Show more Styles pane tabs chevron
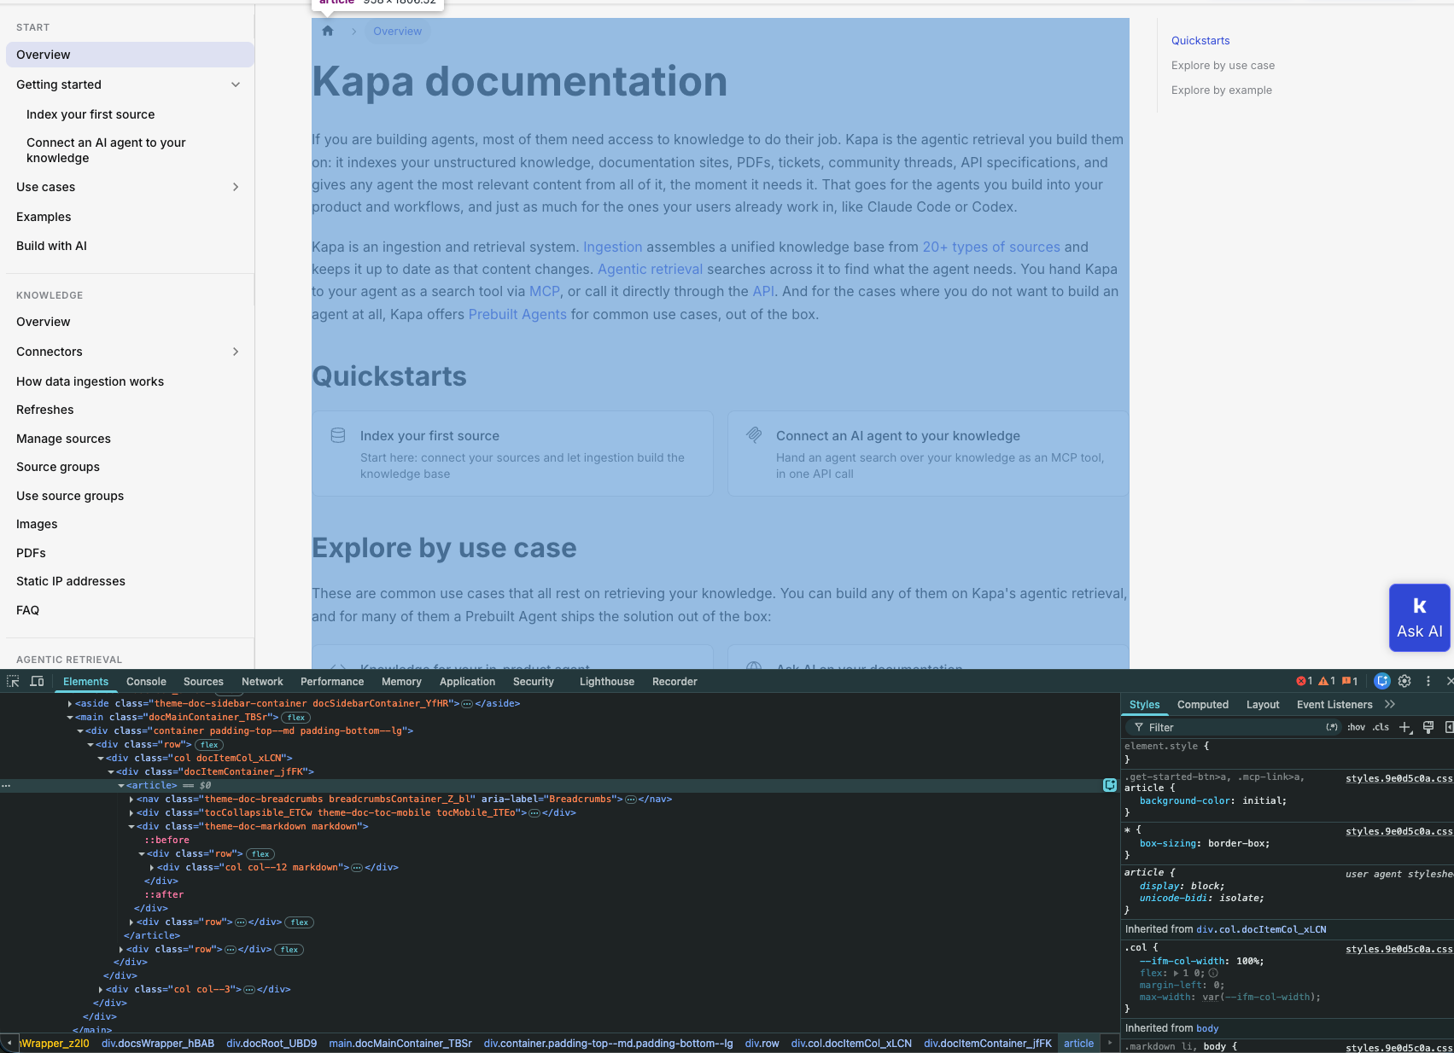 pos(1390,704)
